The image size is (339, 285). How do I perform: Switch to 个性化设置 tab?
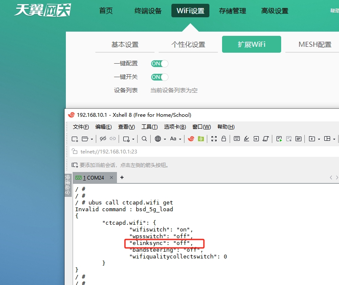point(188,44)
